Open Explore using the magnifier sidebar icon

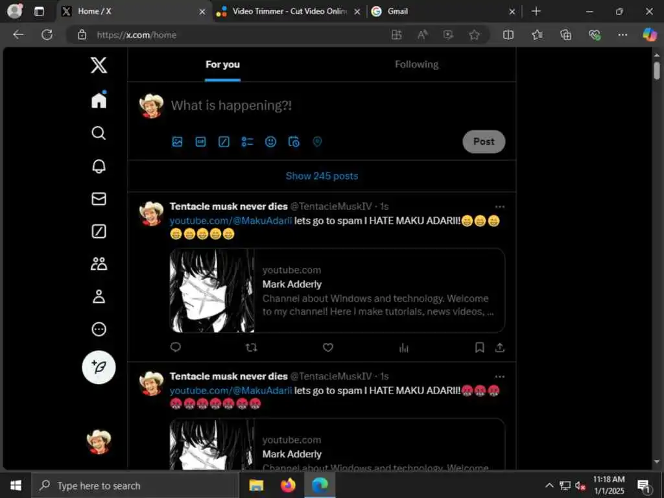click(x=99, y=133)
